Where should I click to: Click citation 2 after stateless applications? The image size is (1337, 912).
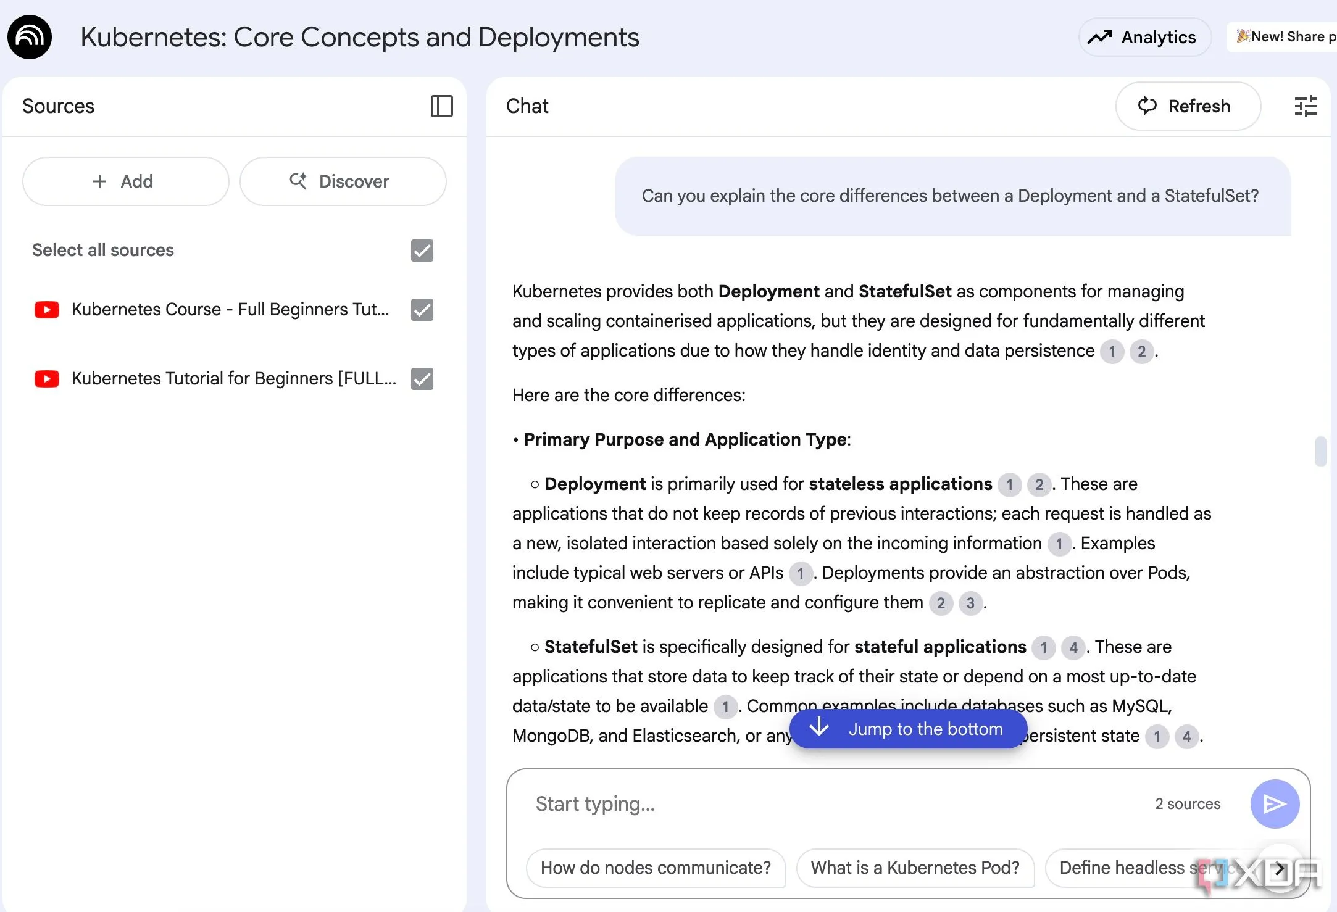click(x=1039, y=485)
